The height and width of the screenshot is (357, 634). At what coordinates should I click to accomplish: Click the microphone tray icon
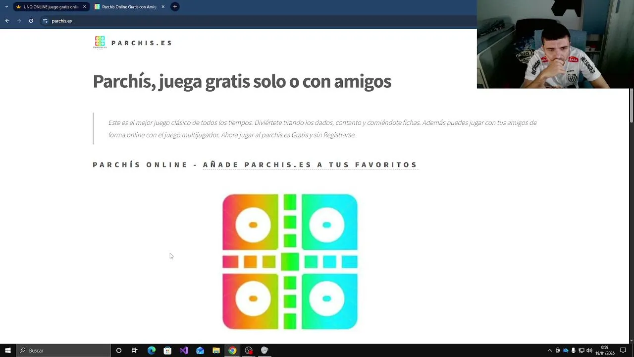coord(574,351)
